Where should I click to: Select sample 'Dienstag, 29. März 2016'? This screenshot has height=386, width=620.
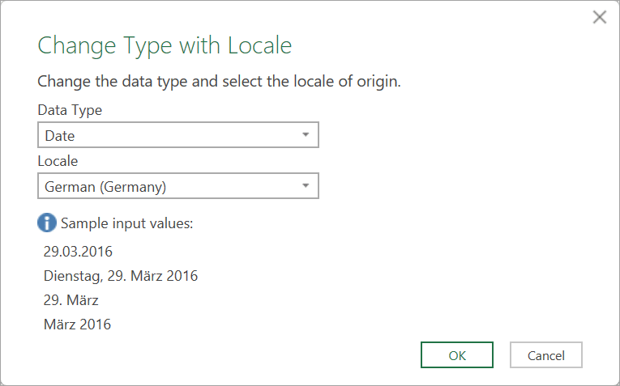(121, 276)
